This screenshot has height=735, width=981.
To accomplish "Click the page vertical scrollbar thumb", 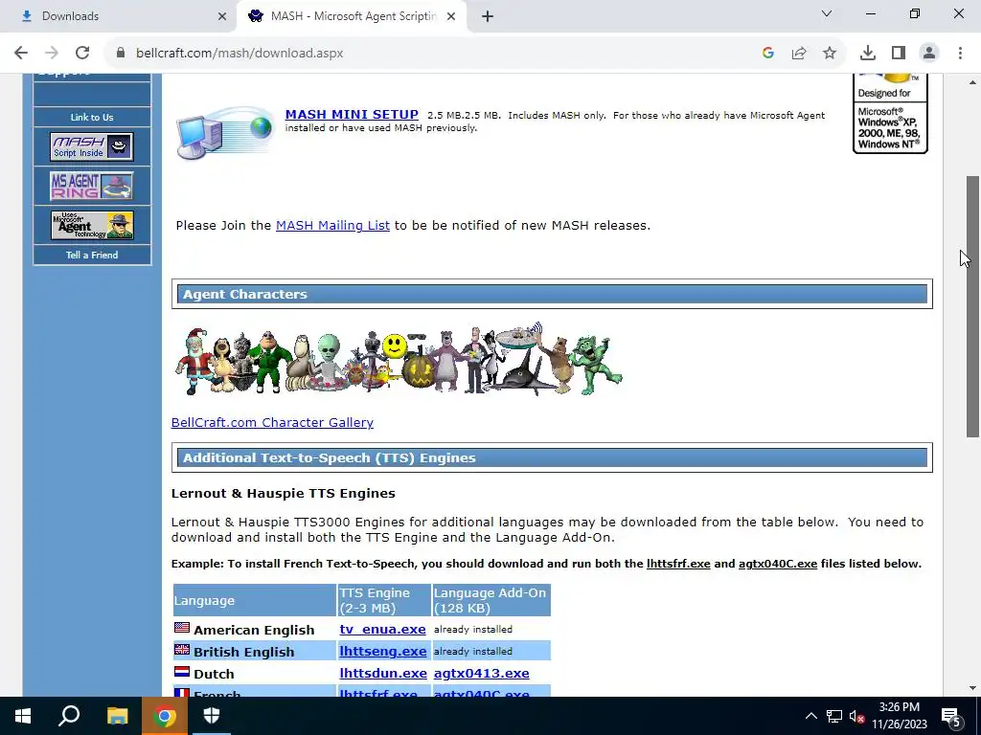I will (x=972, y=306).
